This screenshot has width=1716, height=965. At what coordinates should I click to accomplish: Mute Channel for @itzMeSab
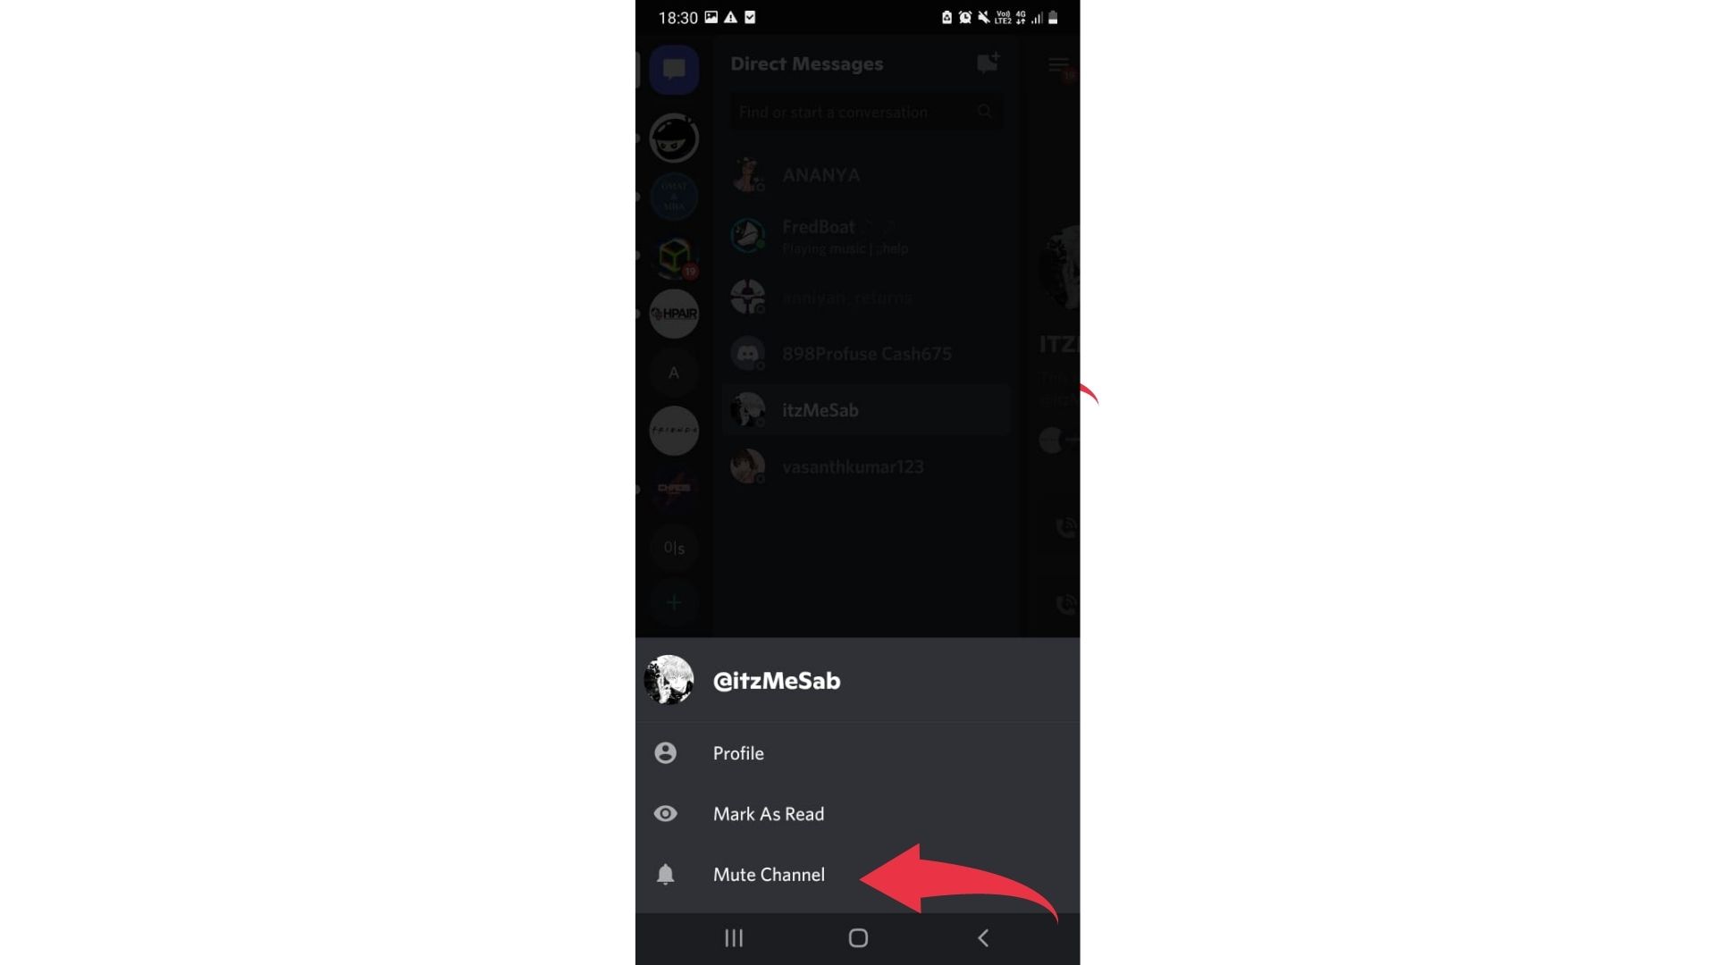tap(769, 873)
